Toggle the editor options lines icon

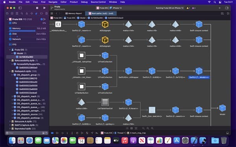222,13
